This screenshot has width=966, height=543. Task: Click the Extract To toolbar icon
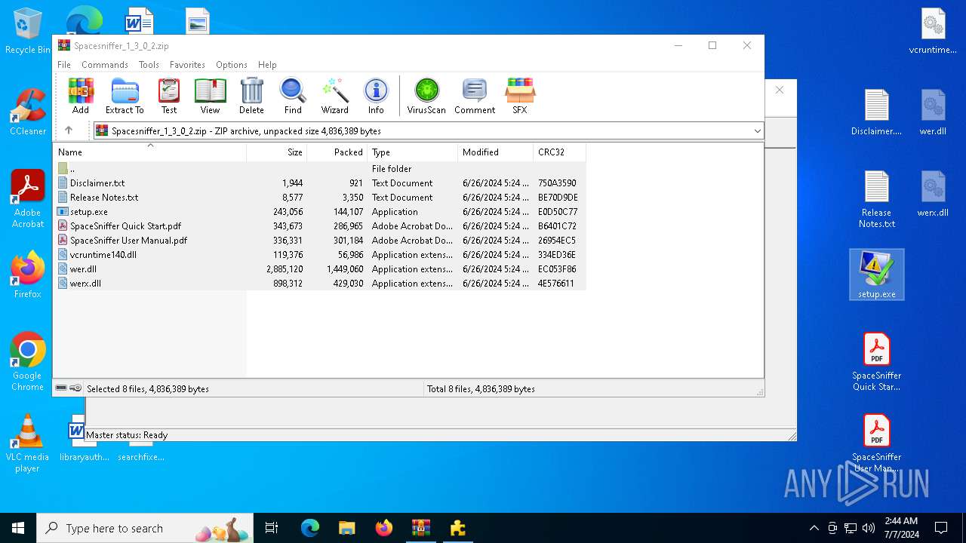pos(125,96)
